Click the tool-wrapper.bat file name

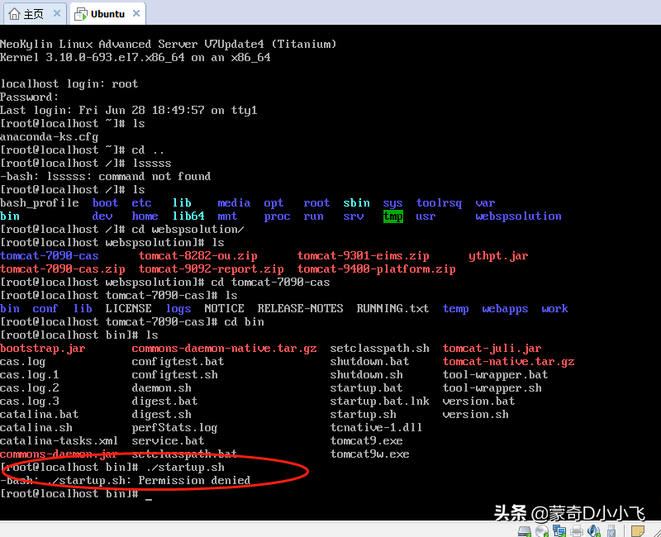pyautogui.click(x=495, y=375)
